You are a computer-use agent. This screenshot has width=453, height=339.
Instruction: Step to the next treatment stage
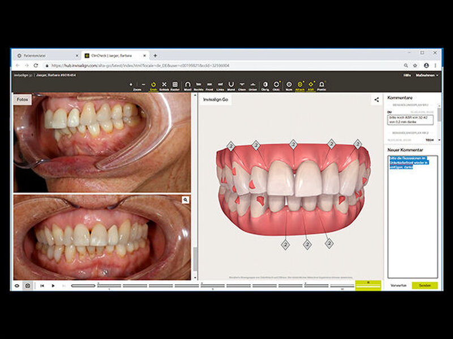click(x=64, y=286)
